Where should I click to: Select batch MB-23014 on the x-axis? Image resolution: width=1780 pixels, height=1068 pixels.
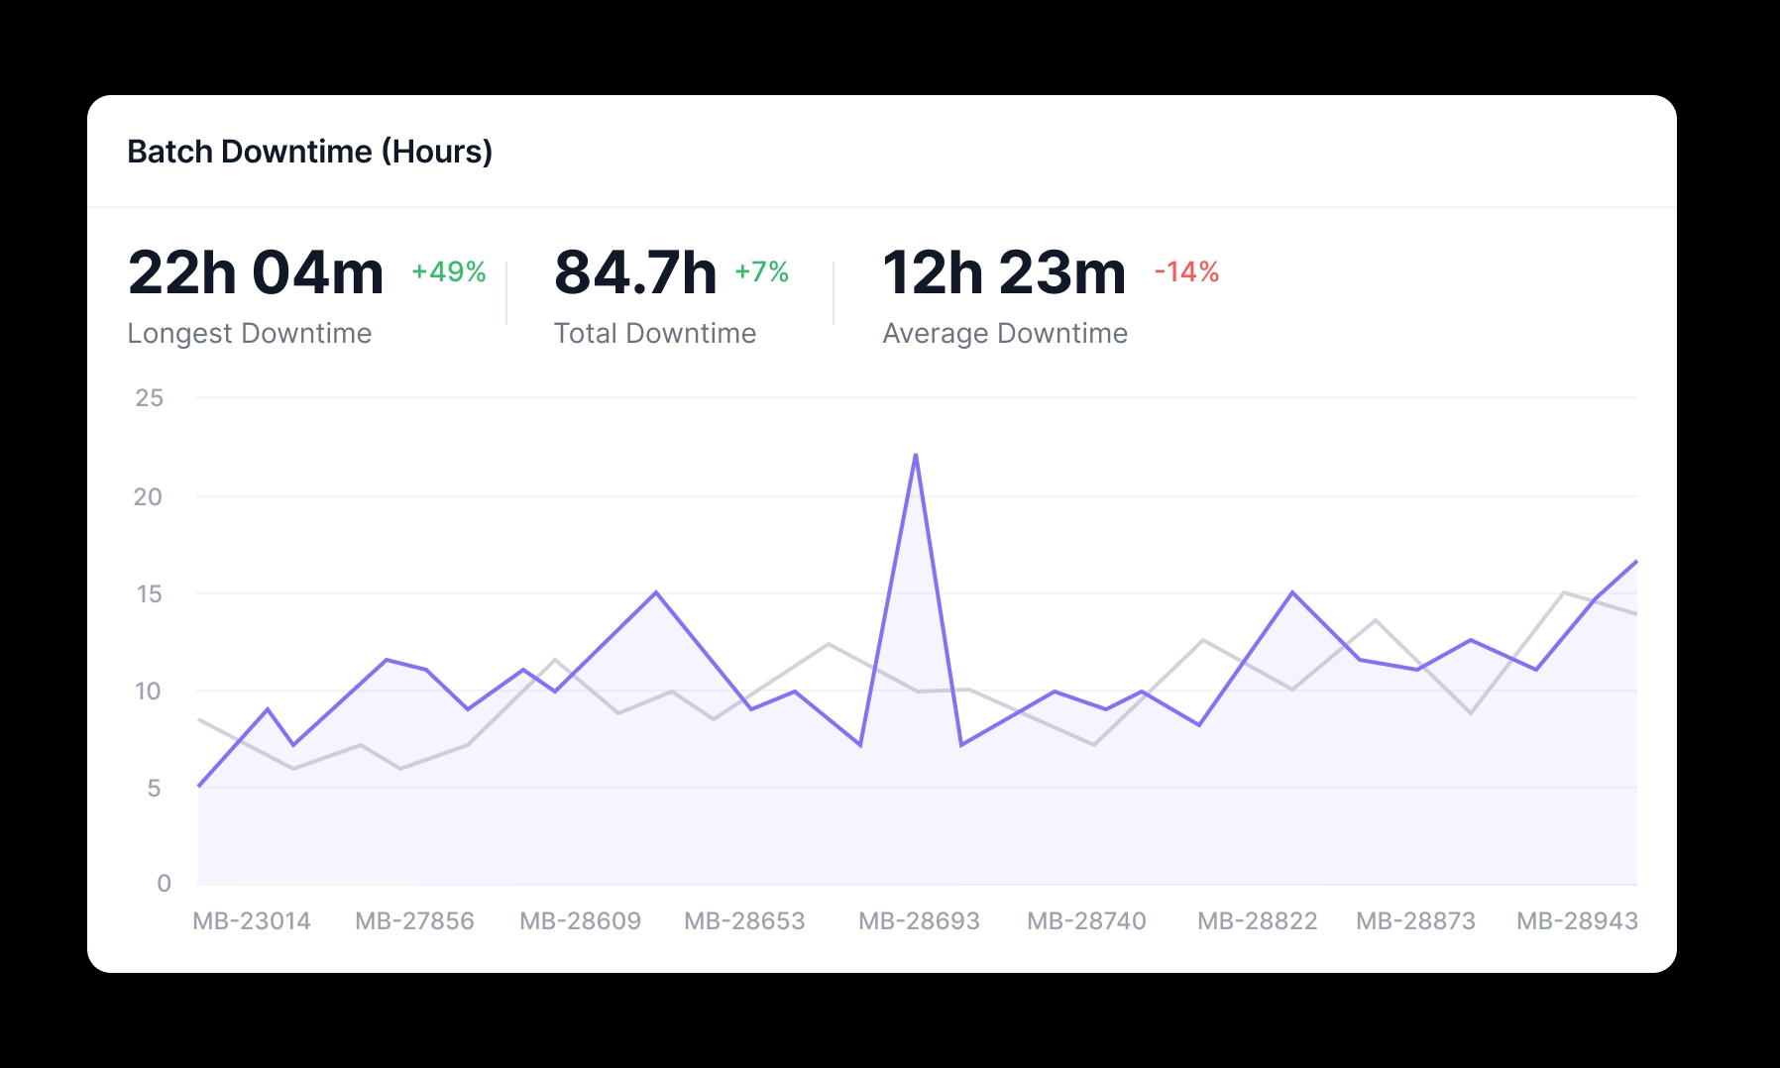click(252, 921)
